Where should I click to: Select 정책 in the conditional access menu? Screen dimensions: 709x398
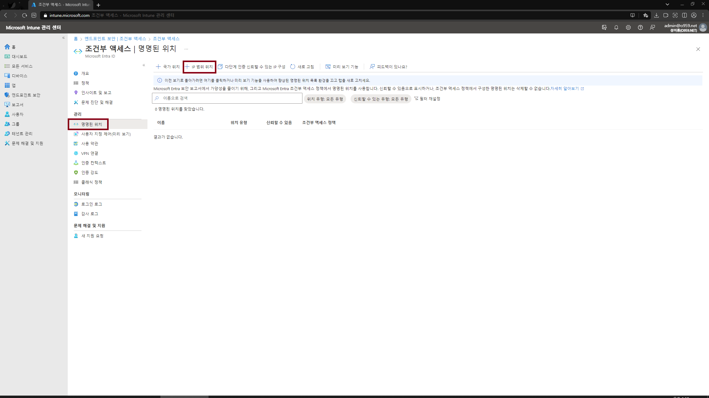[x=85, y=83]
